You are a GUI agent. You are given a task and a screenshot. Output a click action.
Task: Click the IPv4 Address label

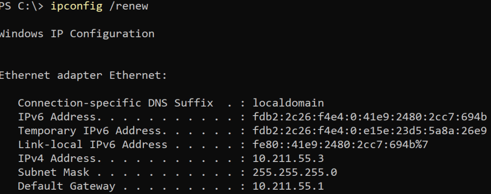[x=57, y=159]
